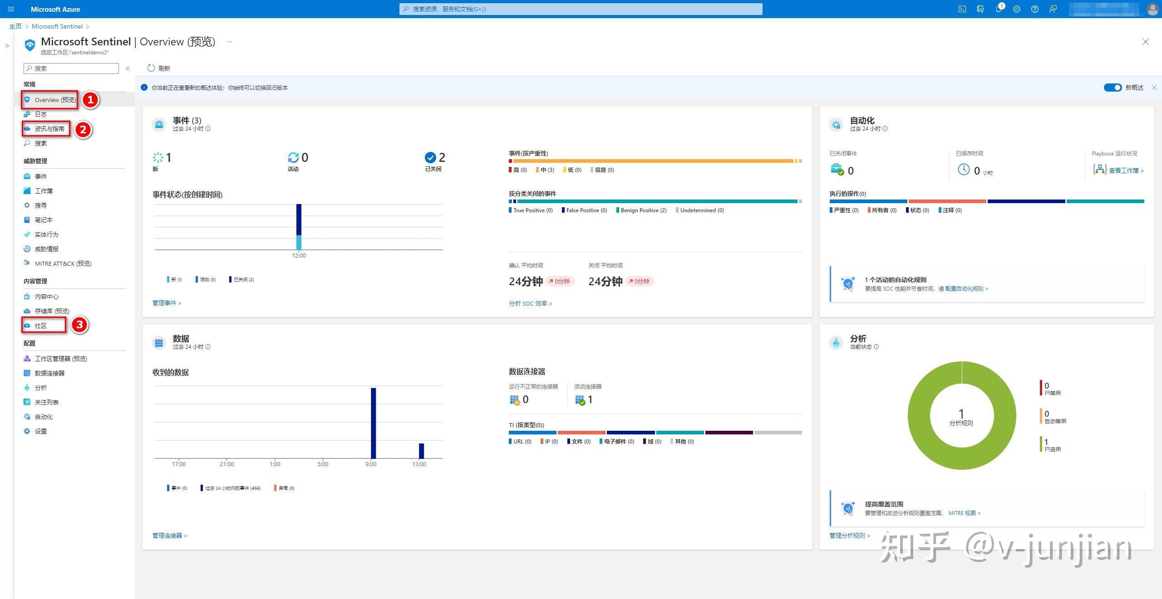Click the Microsoft Sentinel breadcrumb link
This screenshot has width=1162, height=599.
(57, 26)
